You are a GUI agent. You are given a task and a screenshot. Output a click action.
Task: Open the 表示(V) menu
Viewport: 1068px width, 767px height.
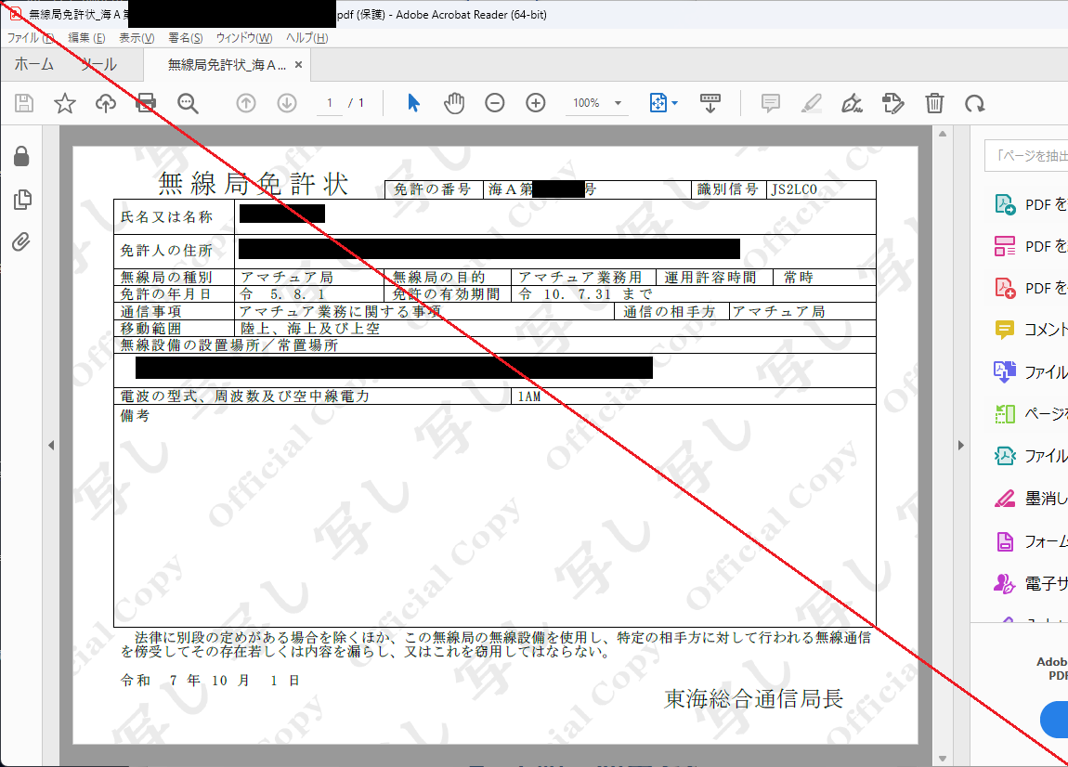point(137,38)
